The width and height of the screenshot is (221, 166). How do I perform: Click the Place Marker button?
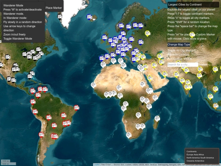(x=54, y=8)
